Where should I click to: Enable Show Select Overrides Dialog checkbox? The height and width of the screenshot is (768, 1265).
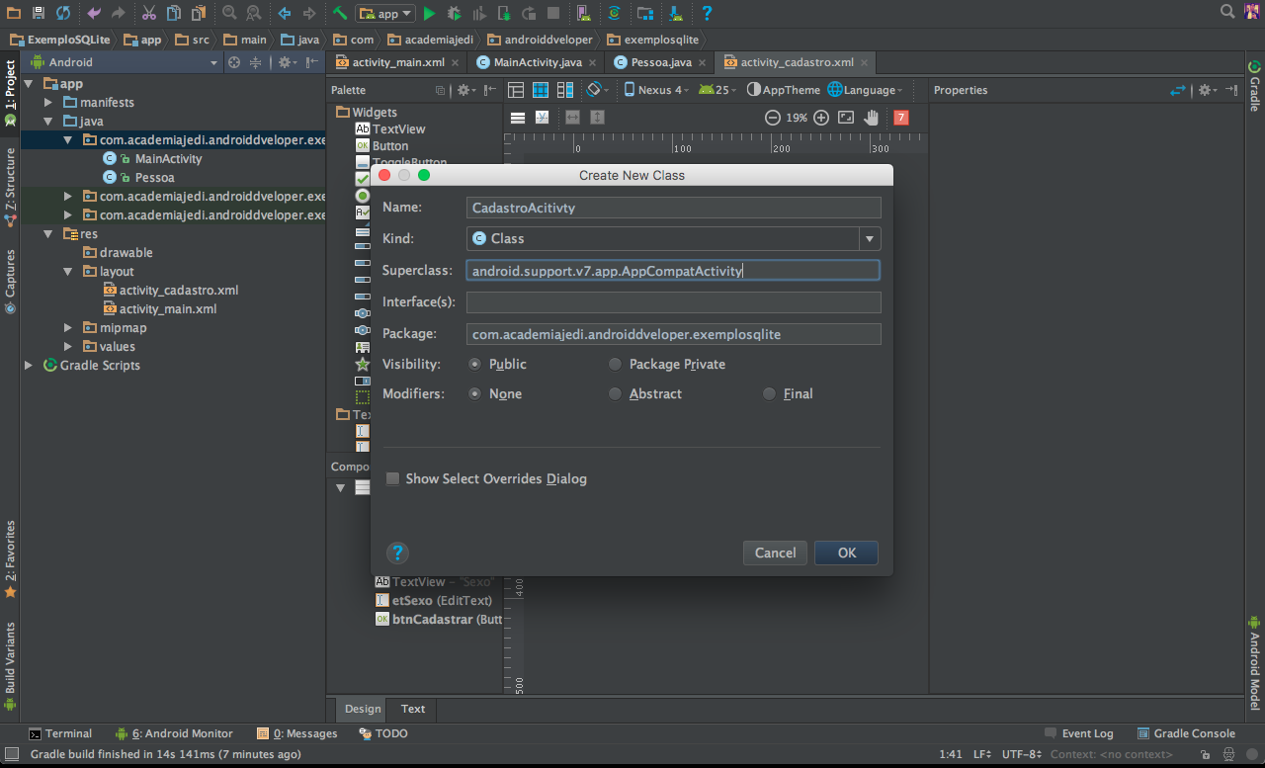(393, 478)
